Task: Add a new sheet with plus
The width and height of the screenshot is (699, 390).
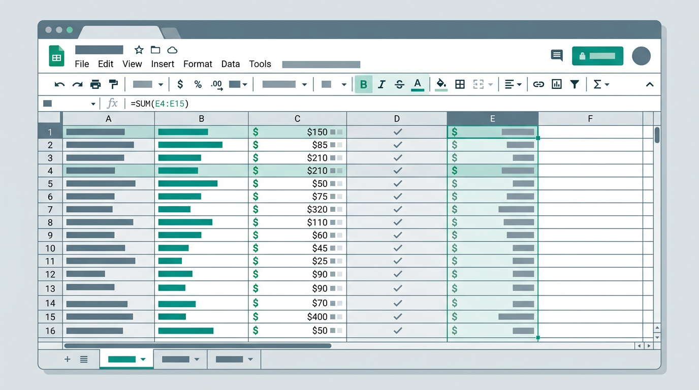Action: click(x=67, y=359)
